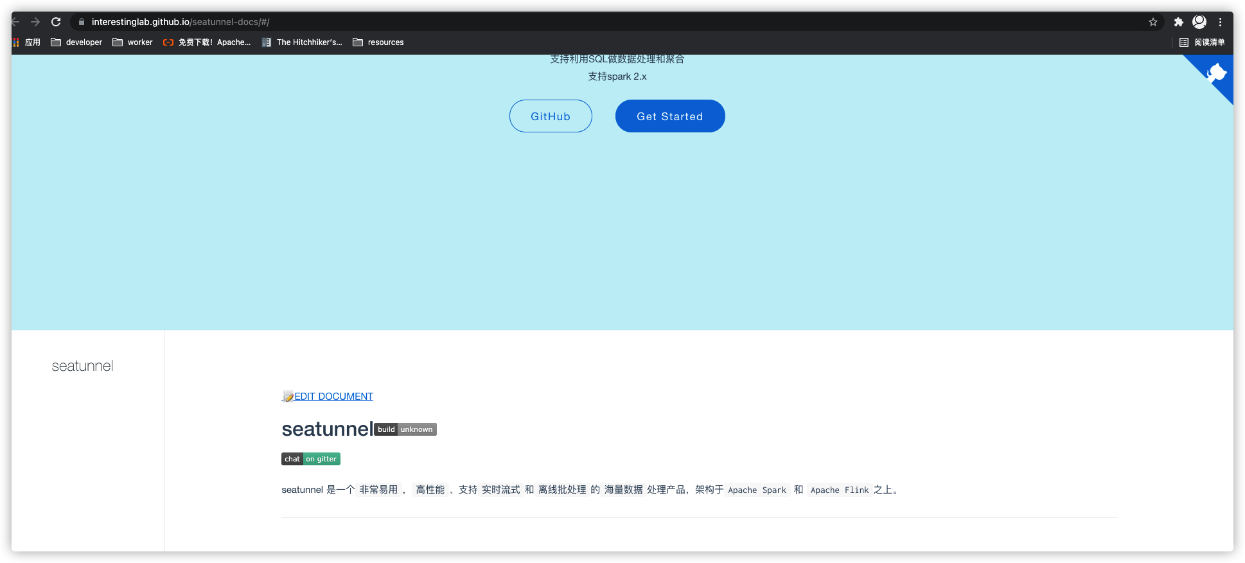Open the extensions puzzle icon

[1178, 22]
